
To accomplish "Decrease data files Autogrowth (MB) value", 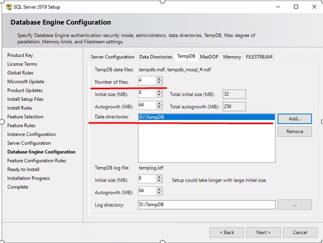I will tap(159, 107).
